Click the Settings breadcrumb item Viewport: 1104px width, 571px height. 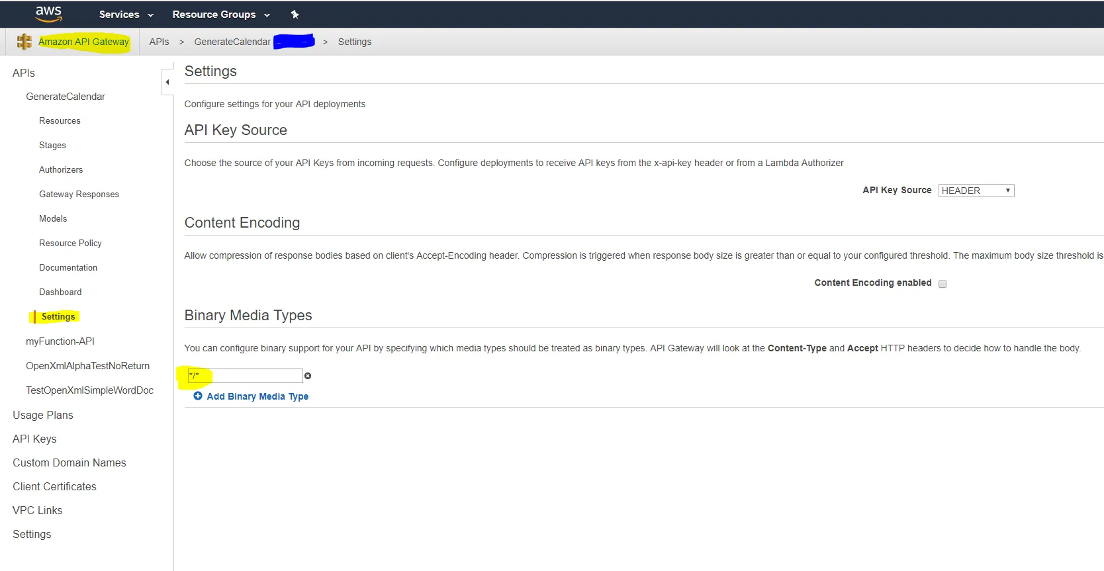click(355, 42)
